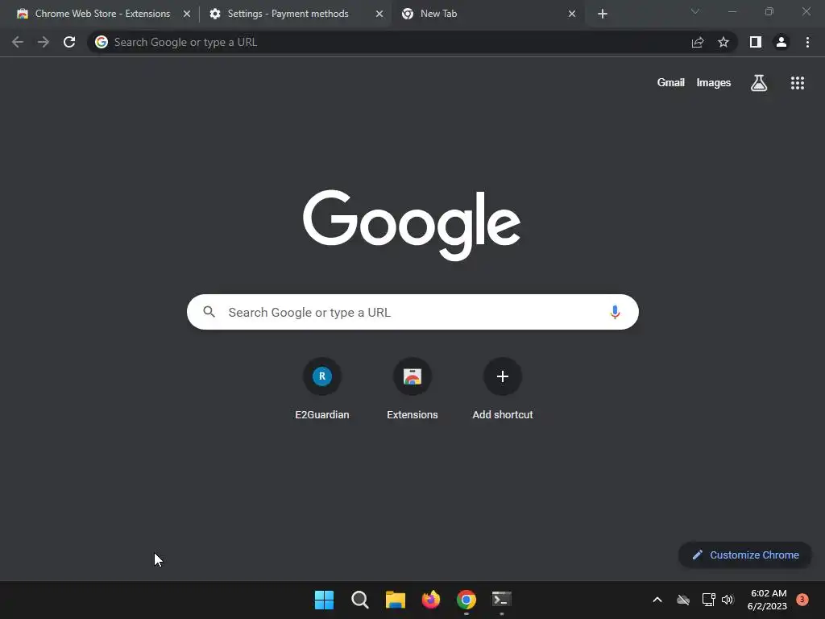Image resolution: width=825 pixels, height=619 pixels.
Task: Reload the current page
Action: [69, 42]
